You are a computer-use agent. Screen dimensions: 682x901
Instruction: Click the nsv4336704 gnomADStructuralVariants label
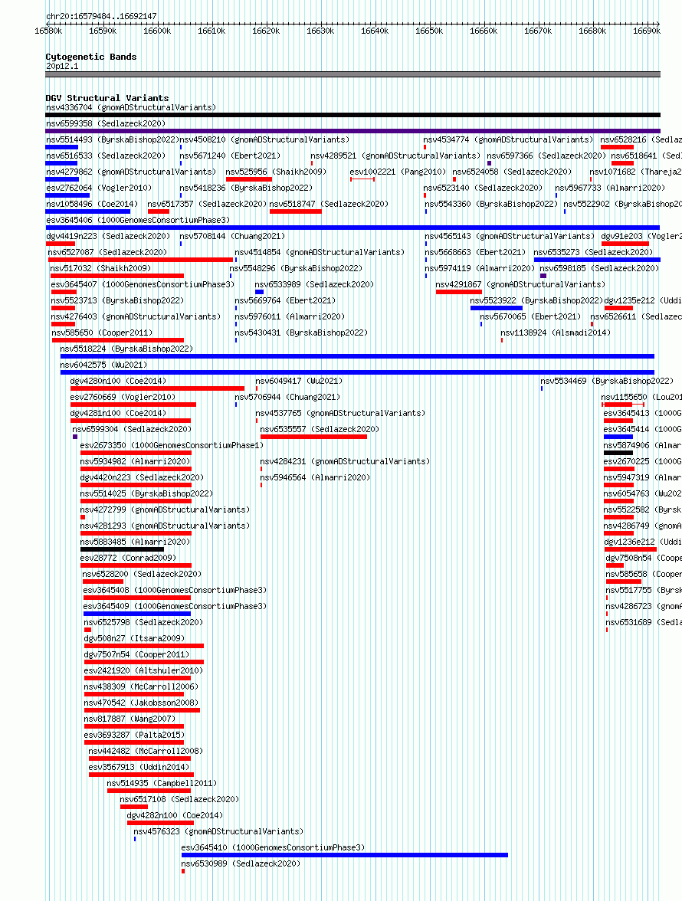131,107
